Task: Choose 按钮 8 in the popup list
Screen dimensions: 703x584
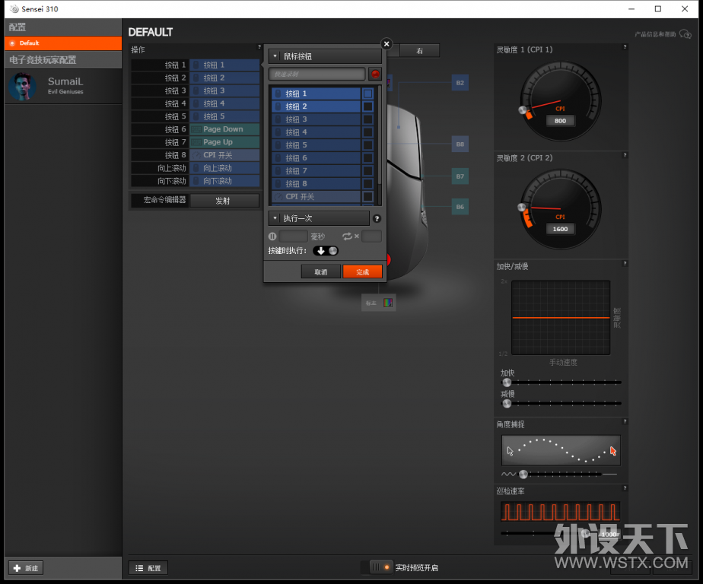Action: 316,184
